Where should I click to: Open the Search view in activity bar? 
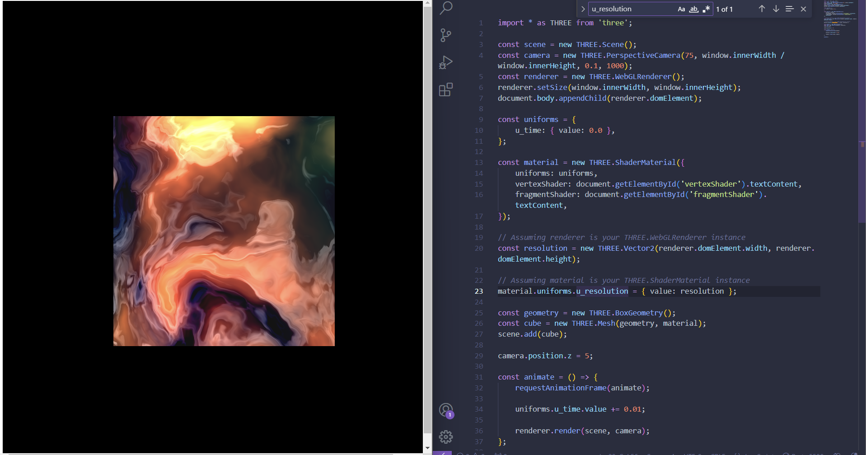pyautogui.click(x=446, y=8)
